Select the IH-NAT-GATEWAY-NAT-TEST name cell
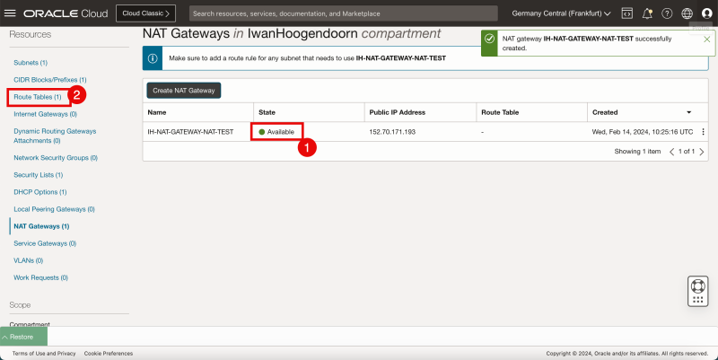The height and width of the screenshot is (360, 718). tap(190, 132)
